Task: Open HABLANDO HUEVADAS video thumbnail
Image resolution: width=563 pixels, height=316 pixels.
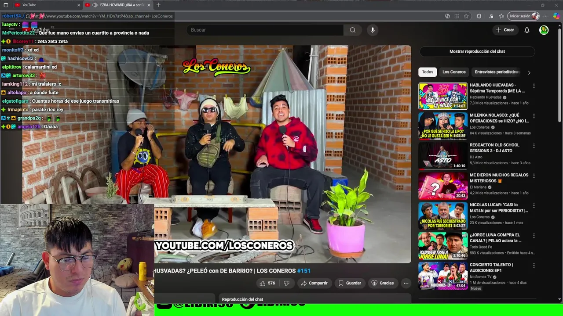Action: (x=443, y=96)
